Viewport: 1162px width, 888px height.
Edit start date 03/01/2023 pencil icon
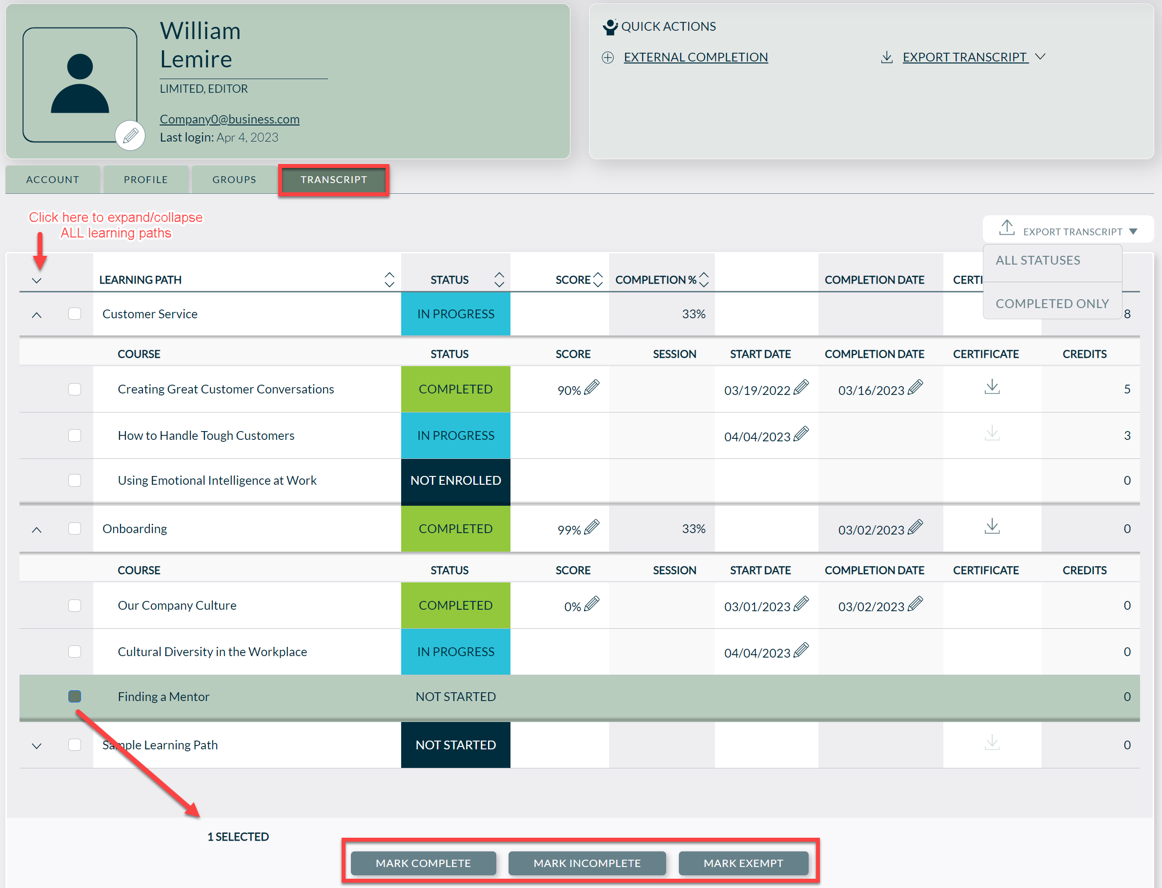pyautogui.click(x=802, y=603)
